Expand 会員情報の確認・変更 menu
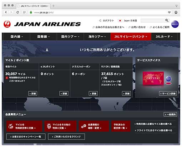This screenshot has height=147, width=182. click(x=94, y=126)
